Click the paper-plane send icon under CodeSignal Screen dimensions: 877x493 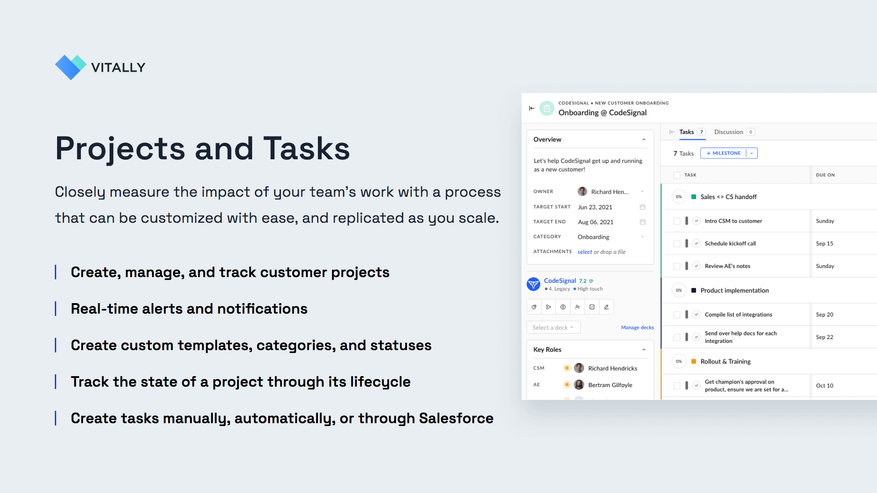point(549,307)
